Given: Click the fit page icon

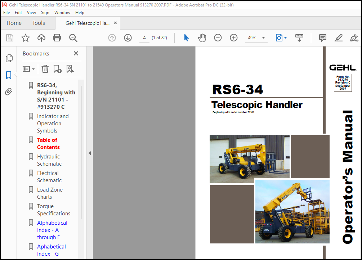Looking at the screenshot, I should tap(279, 38).
